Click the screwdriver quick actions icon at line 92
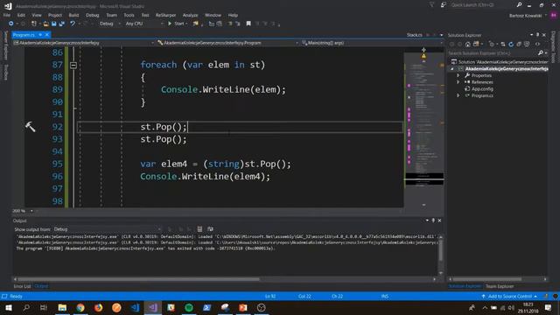Image resolution: width=560 pixels, height=315 pixels. 30,126
